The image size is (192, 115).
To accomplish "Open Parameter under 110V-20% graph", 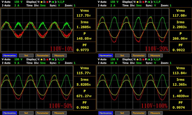I will click(x=139, y=55).
